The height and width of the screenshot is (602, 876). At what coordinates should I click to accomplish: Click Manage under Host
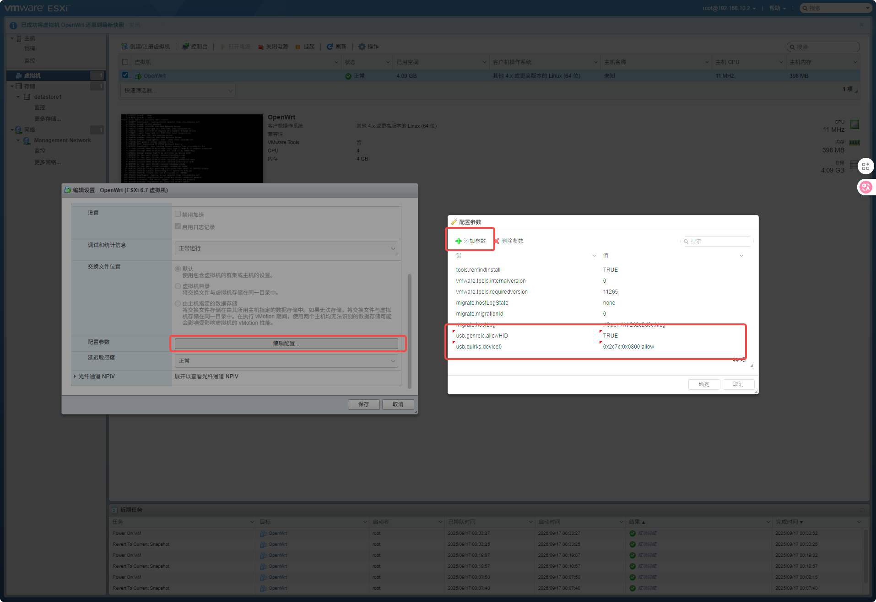point(30,49)
